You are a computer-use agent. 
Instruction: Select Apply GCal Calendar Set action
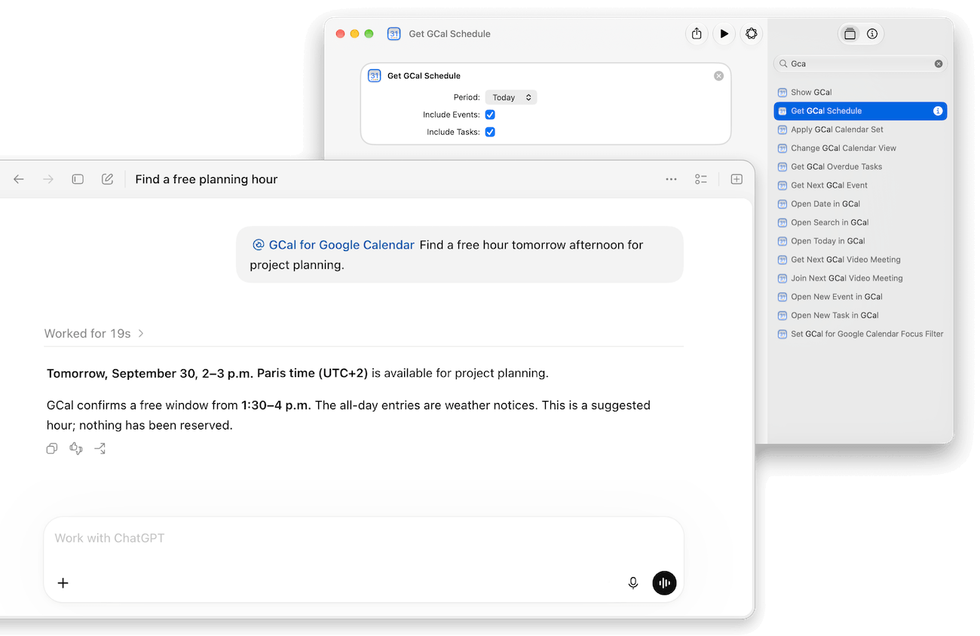[860, 130]
